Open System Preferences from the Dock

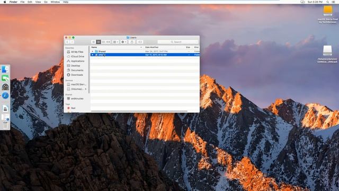pos(5,87)
